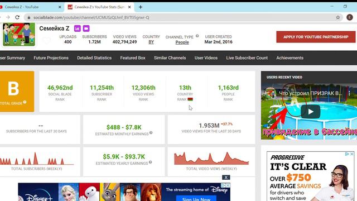357x201 pixels.
Task: Close the Disney+ banner with X button
Action: (226, 178)
